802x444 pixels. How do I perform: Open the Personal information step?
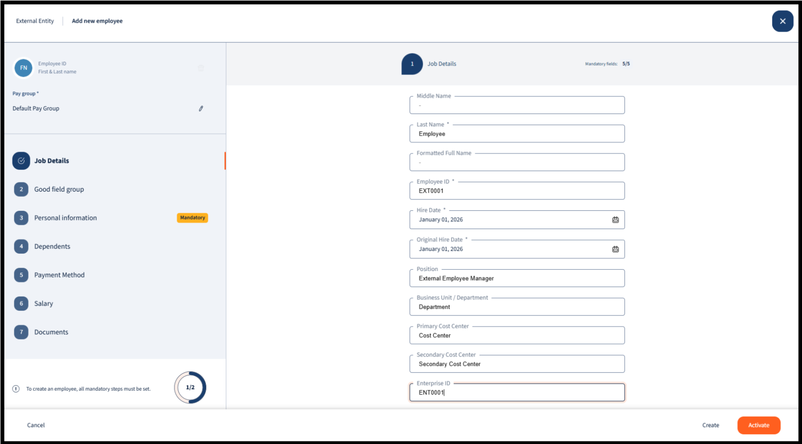click(65, 218)
